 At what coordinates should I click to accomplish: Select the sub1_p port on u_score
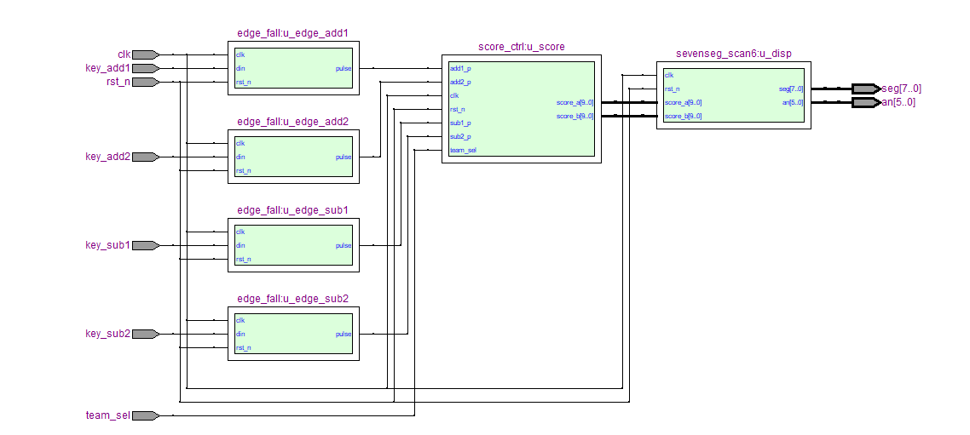point(460,123)
